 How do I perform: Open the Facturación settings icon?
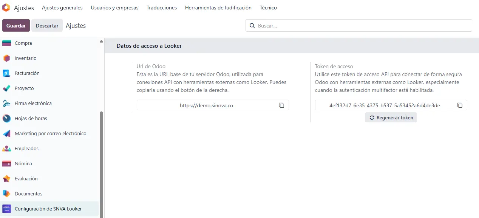click(6, 73)
